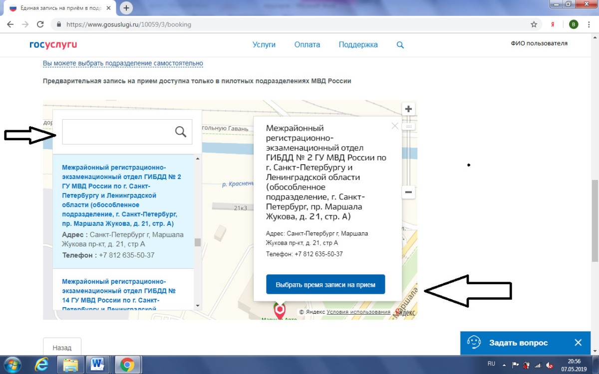Zoom out the map with minus button
The height and width of the screenshot is (374, 599).
point(408,192)
